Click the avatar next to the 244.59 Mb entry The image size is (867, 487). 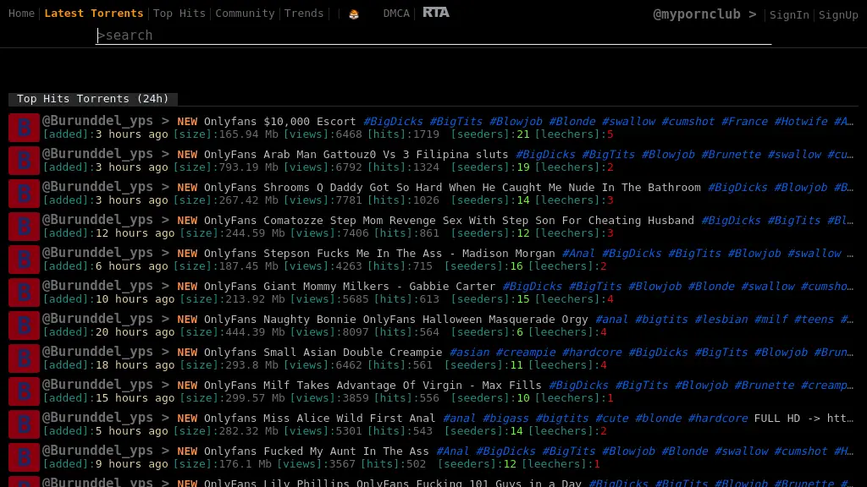point(24,227)
